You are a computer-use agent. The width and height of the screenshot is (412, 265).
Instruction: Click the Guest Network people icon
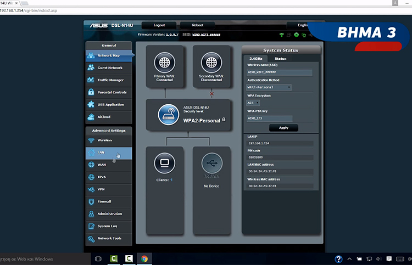coord(91,67)
